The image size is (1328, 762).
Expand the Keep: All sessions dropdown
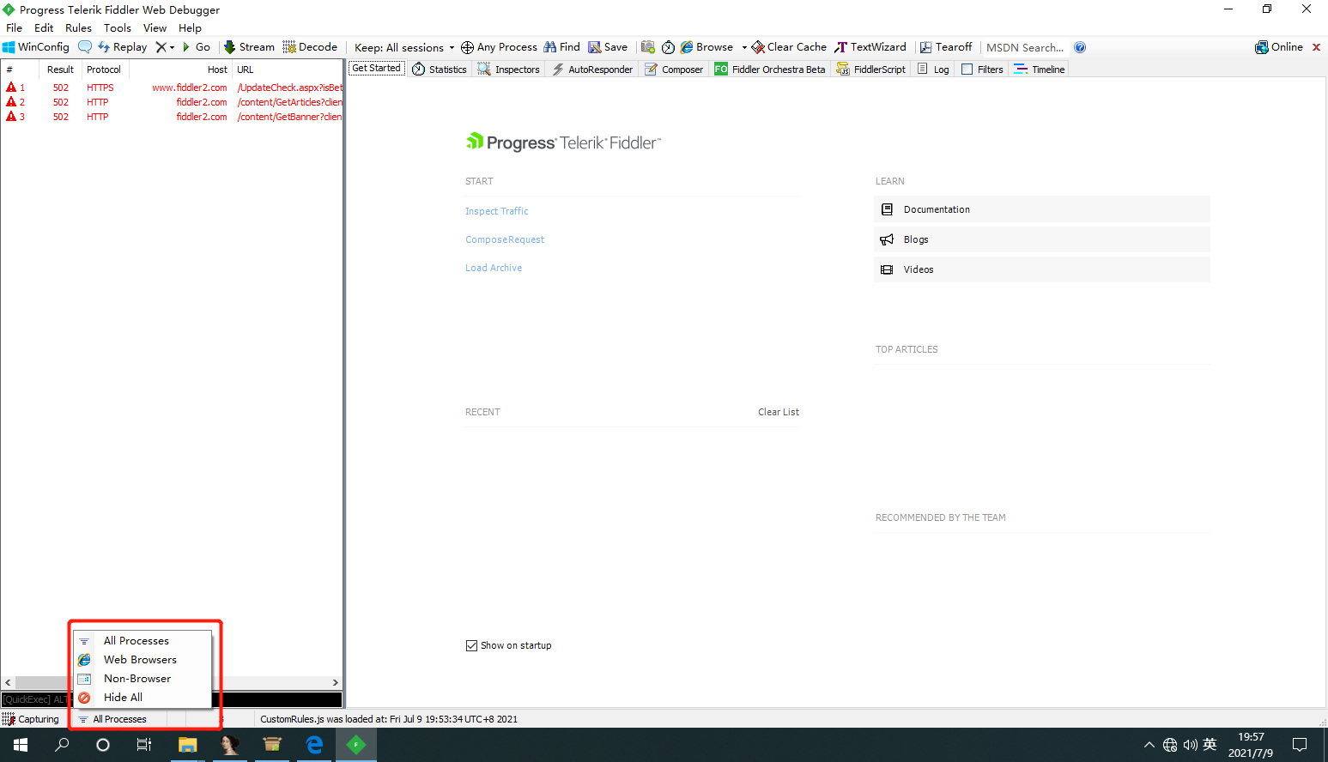pos(404,47)
